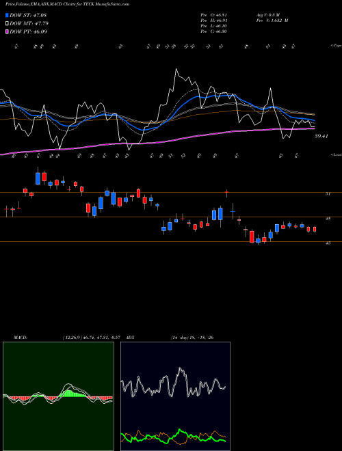Click the 'Pre H: 46.91' value
Image resolution: width=342 pixels, height=451 pixels.
tap(213, 20)
